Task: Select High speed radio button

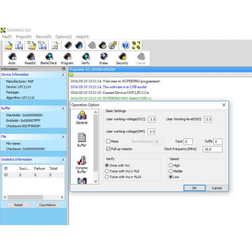Action: click(171, 165)
